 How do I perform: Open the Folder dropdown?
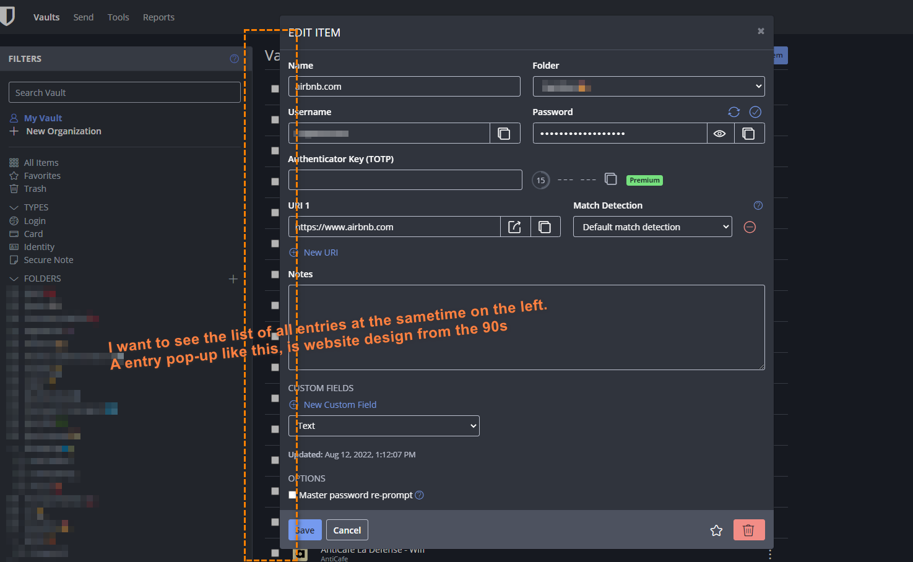coord(649,87)
